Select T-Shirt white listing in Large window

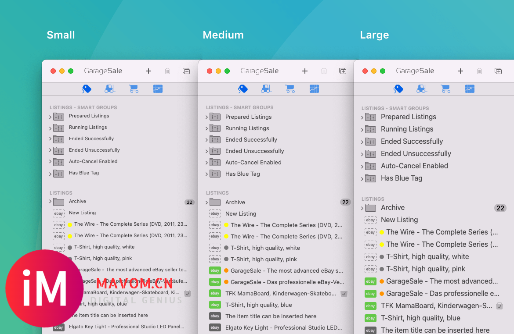[x=427, y=257]
